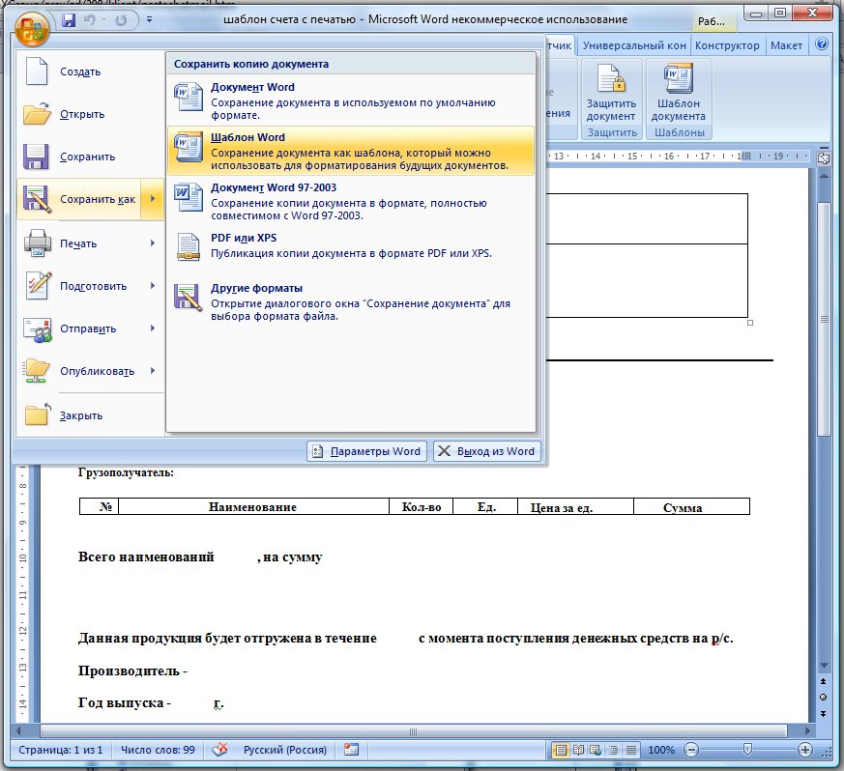Choose Открыть in the Office menu

pos(90,114)
